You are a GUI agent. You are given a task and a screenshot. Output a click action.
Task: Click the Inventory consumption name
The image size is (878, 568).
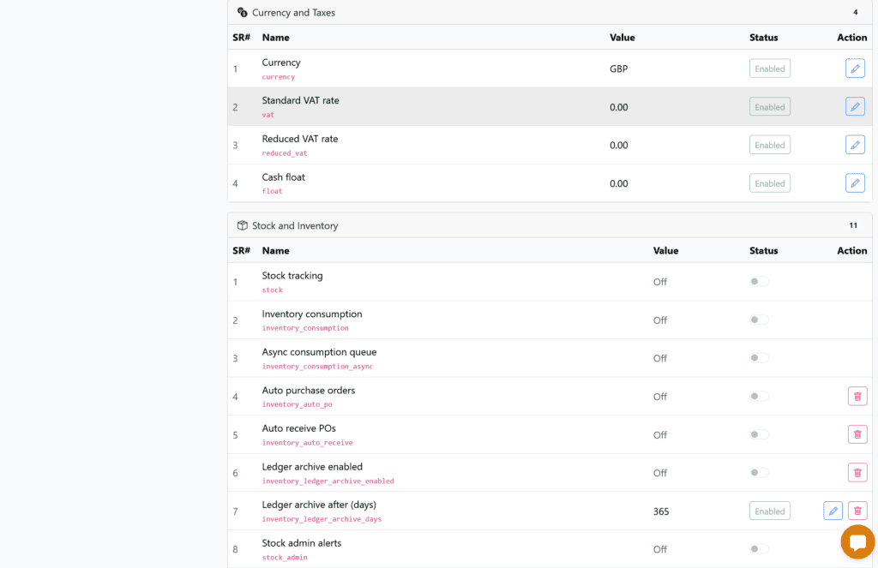point(312,314)
